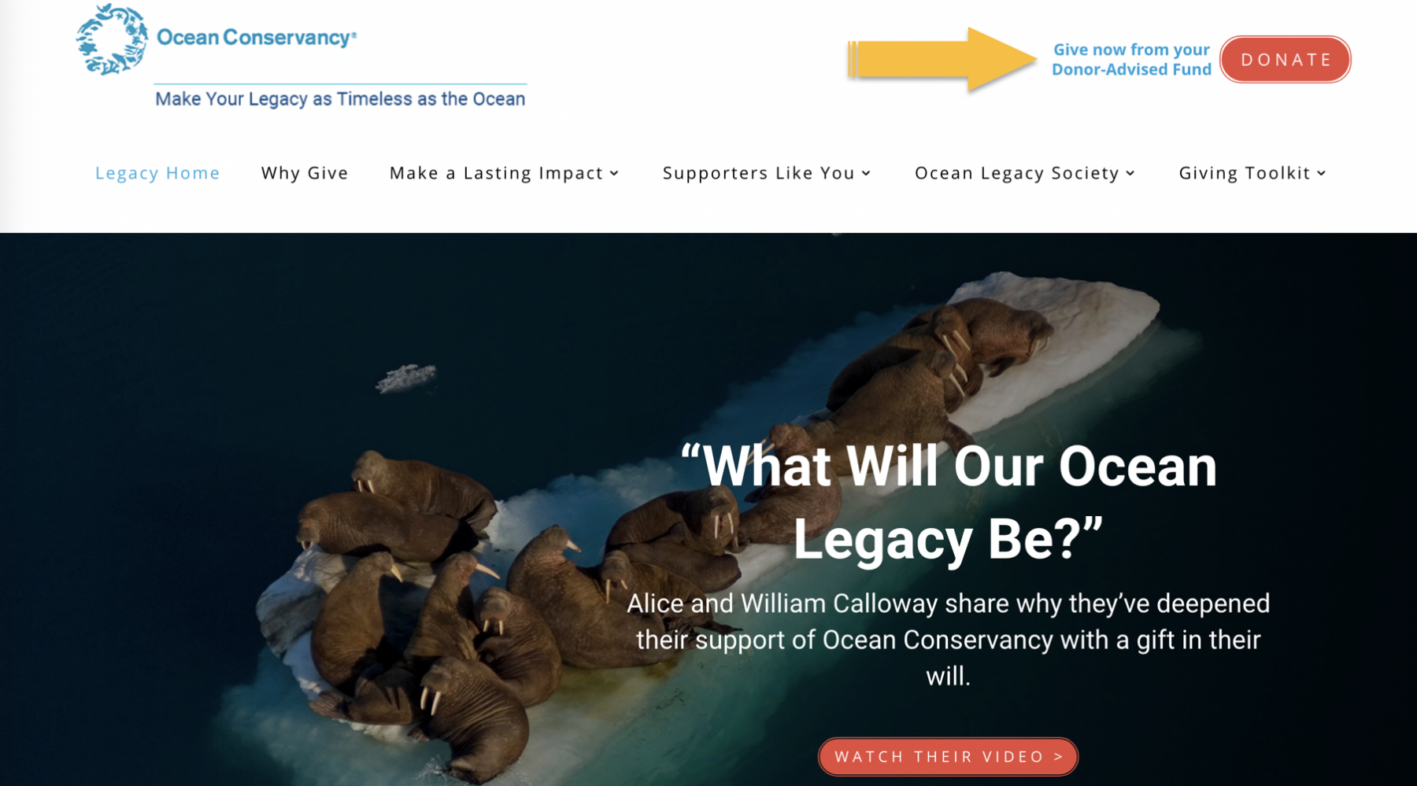The width and height of the screenshot is (1417, 786).
Task: Open the Why Give menu item
Action: pyautogui.click(x=305, y=173)
